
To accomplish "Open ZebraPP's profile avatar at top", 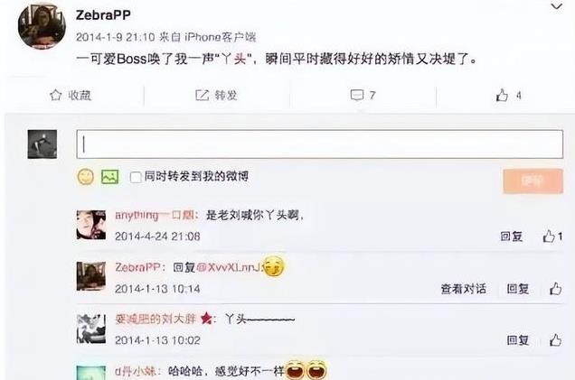I will (x=42, y=25).
